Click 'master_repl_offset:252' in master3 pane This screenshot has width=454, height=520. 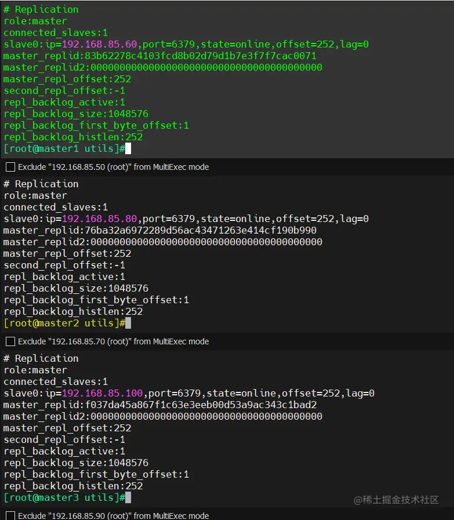coord(67,428)
